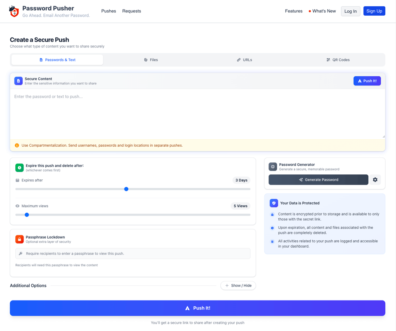Open password generator settings gear
396x331 pixels.
(375, 180)
